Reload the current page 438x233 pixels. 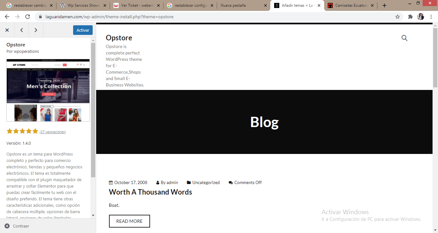point(28,17)
